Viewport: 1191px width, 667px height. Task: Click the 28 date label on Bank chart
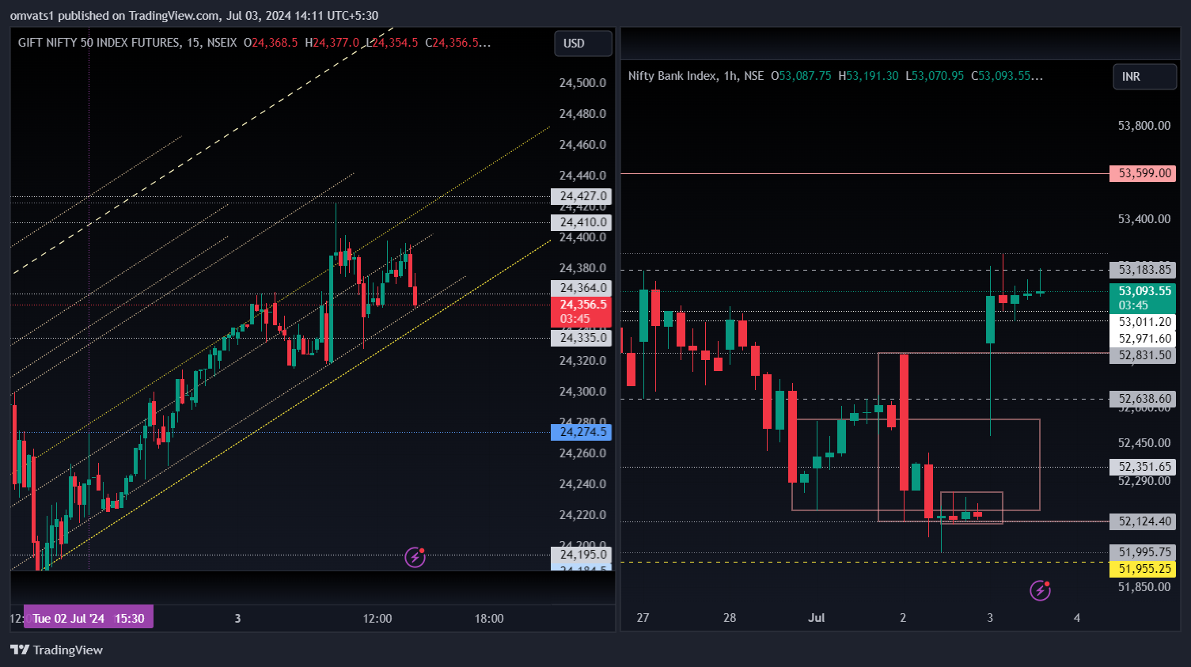click(x=730, y=617)
